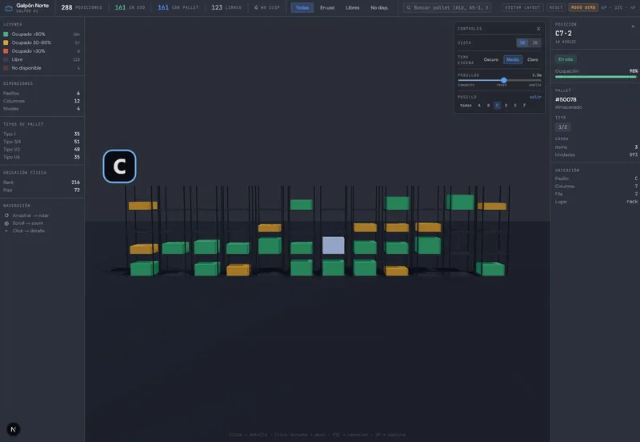This screenshot has width=640, height=442.
Task: Close the Posición C7-2 details panel
Action: tap(633, 26)
